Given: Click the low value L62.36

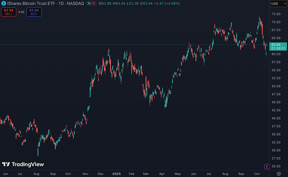Looking at the screenshot, I should (133, 4).
